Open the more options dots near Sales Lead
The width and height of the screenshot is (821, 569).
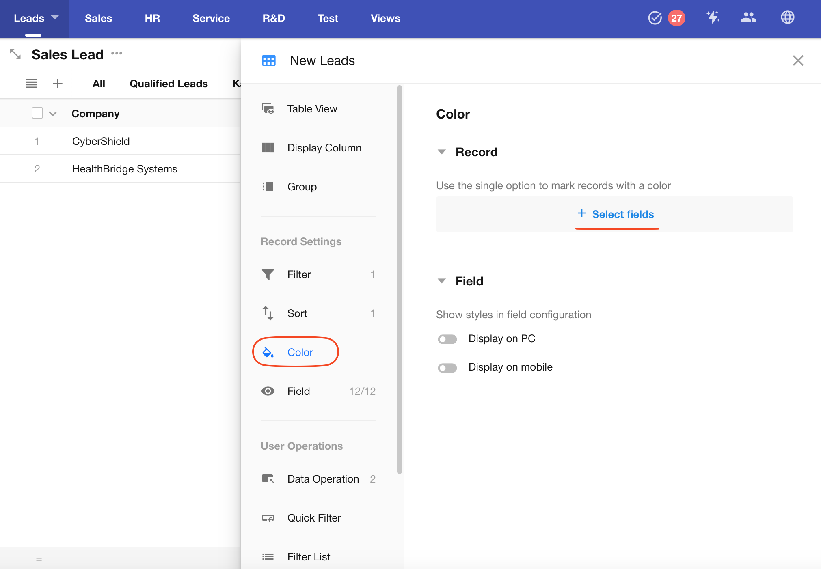pos(117,53)
